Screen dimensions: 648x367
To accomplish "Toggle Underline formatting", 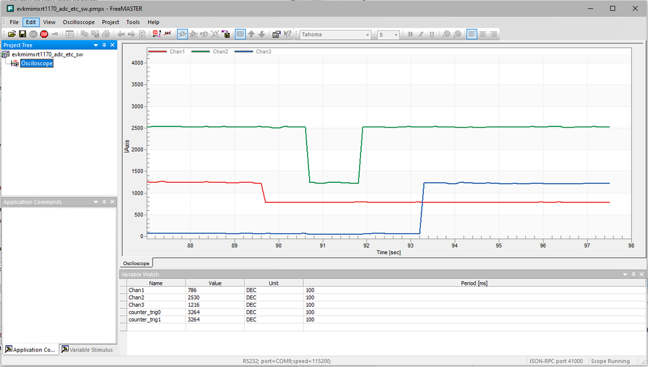I will [x=432, y=34].
